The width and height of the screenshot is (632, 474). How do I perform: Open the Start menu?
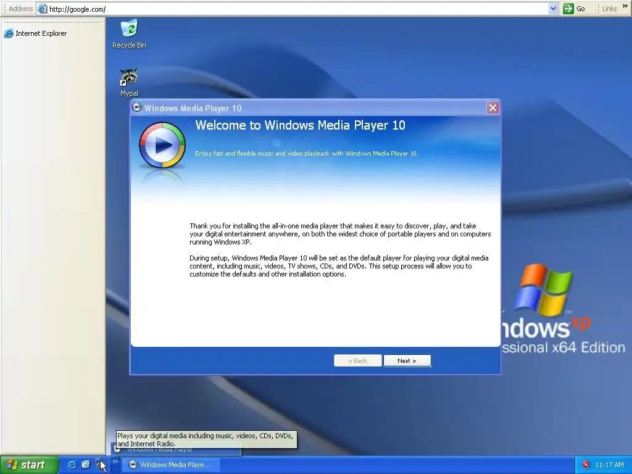click(x=28, y=465)
